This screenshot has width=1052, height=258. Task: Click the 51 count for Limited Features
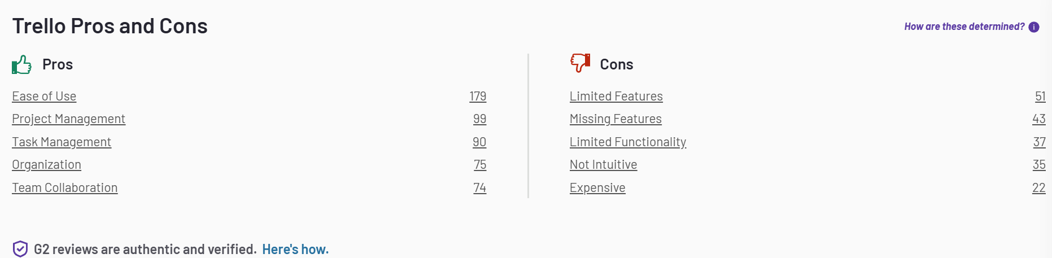coord(1040,97)
